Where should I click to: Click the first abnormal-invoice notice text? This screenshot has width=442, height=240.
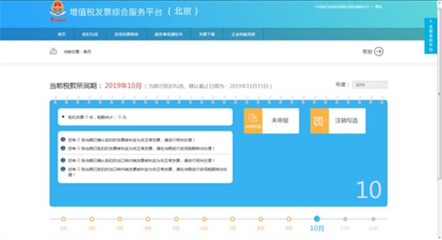click(131, 140)
